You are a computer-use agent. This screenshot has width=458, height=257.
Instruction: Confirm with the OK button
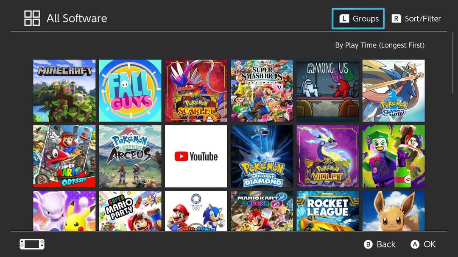(423, 244)
